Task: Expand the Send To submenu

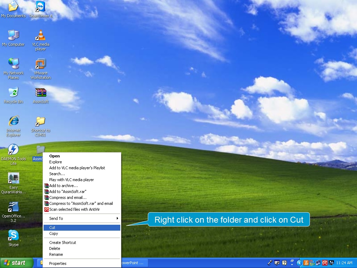Action: tap(82, 218)
